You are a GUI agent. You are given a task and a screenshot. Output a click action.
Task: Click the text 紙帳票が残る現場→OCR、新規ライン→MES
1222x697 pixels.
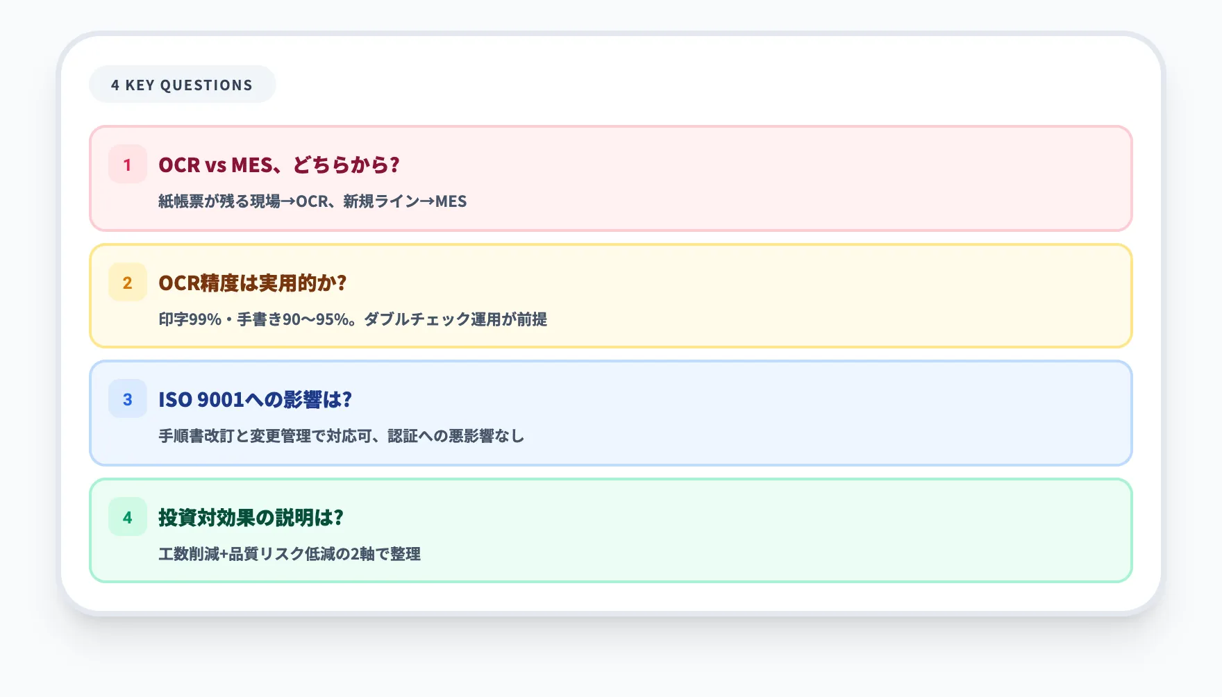312,202
